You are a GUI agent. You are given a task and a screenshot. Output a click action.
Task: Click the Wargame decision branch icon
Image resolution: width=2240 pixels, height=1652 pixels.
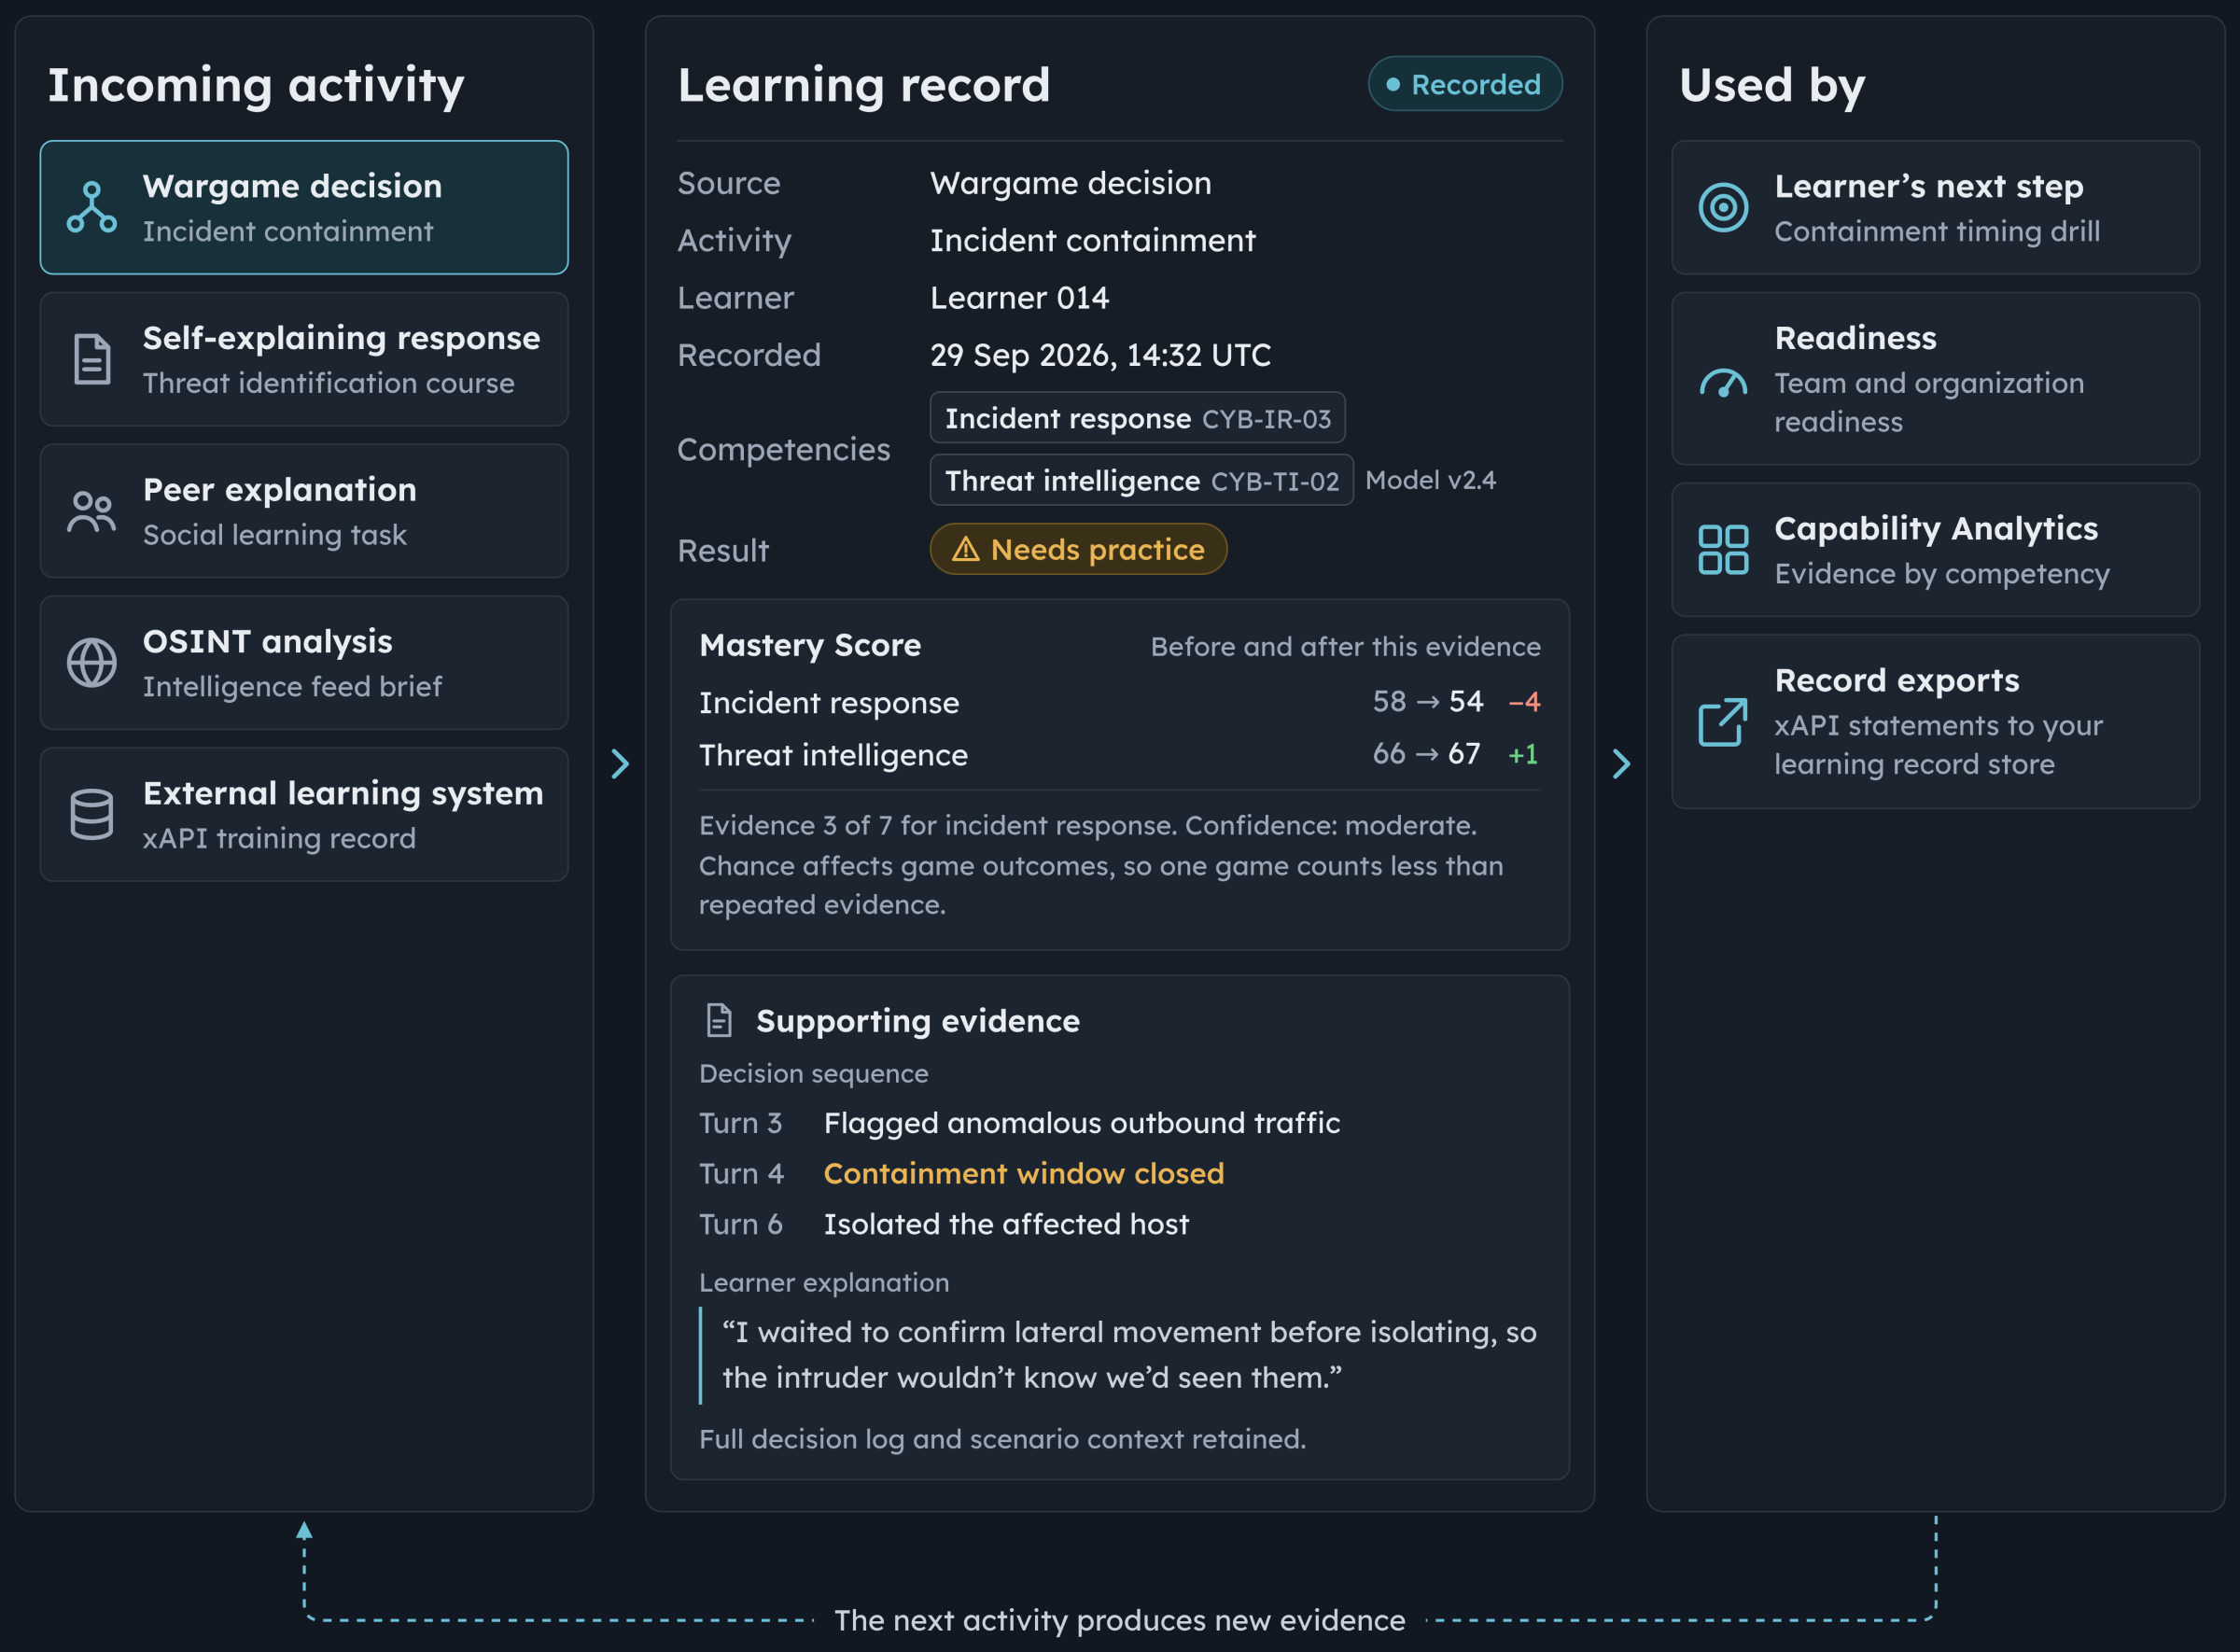coord(91,207)
